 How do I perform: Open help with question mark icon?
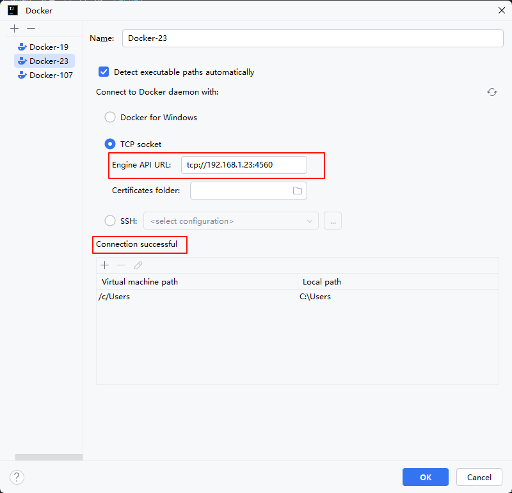pos(17,478)
